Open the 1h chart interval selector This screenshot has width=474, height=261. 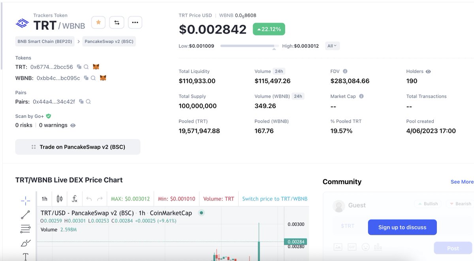[x=45, y=199]
